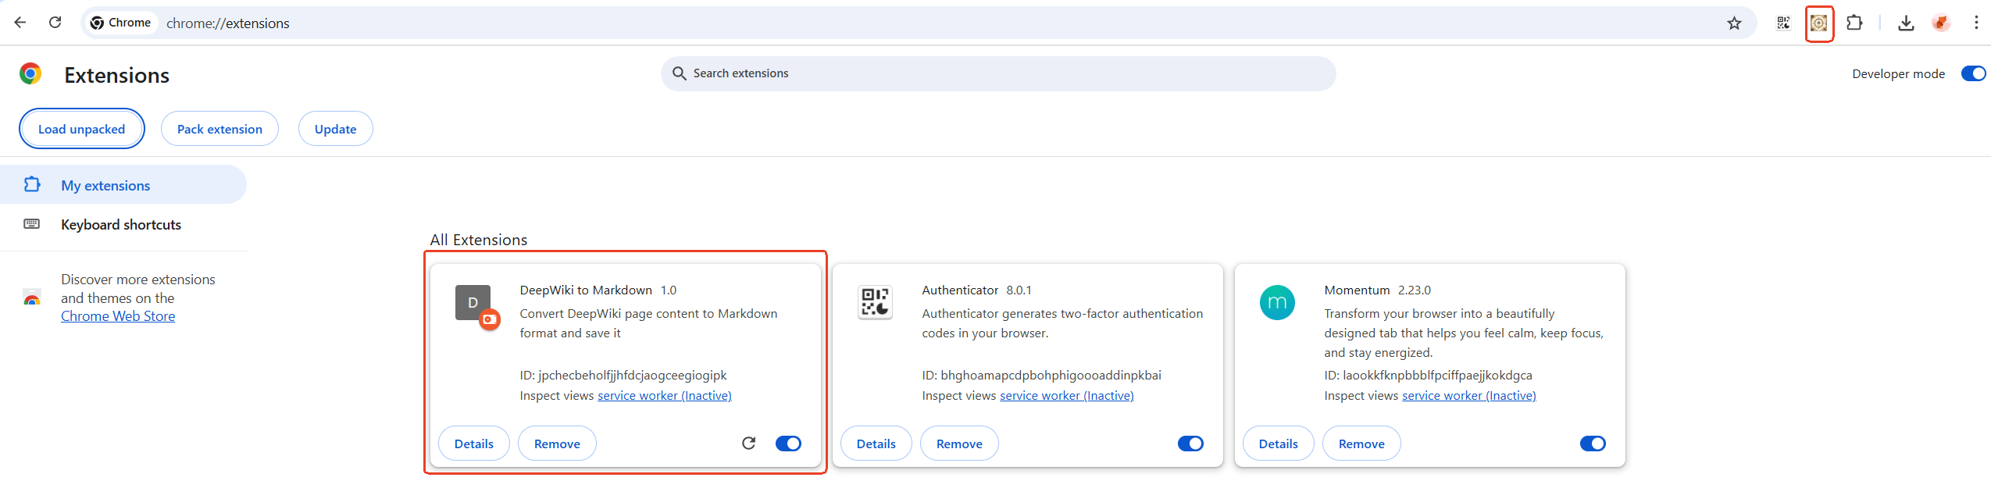Viewport: 1991px width, 481px height.
Task: Select My extensions in the sidebar
Action: (x=123, y=185)
